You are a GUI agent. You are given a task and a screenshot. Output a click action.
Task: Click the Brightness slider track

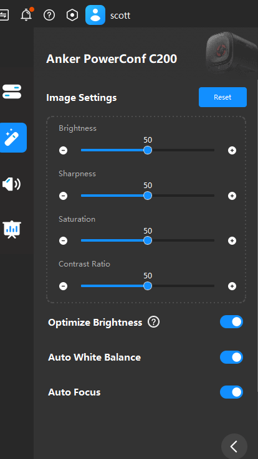(148, 150)
